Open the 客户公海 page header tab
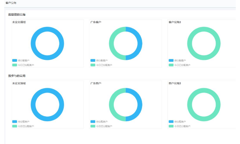240x144 pixels. tap(11, 3)
